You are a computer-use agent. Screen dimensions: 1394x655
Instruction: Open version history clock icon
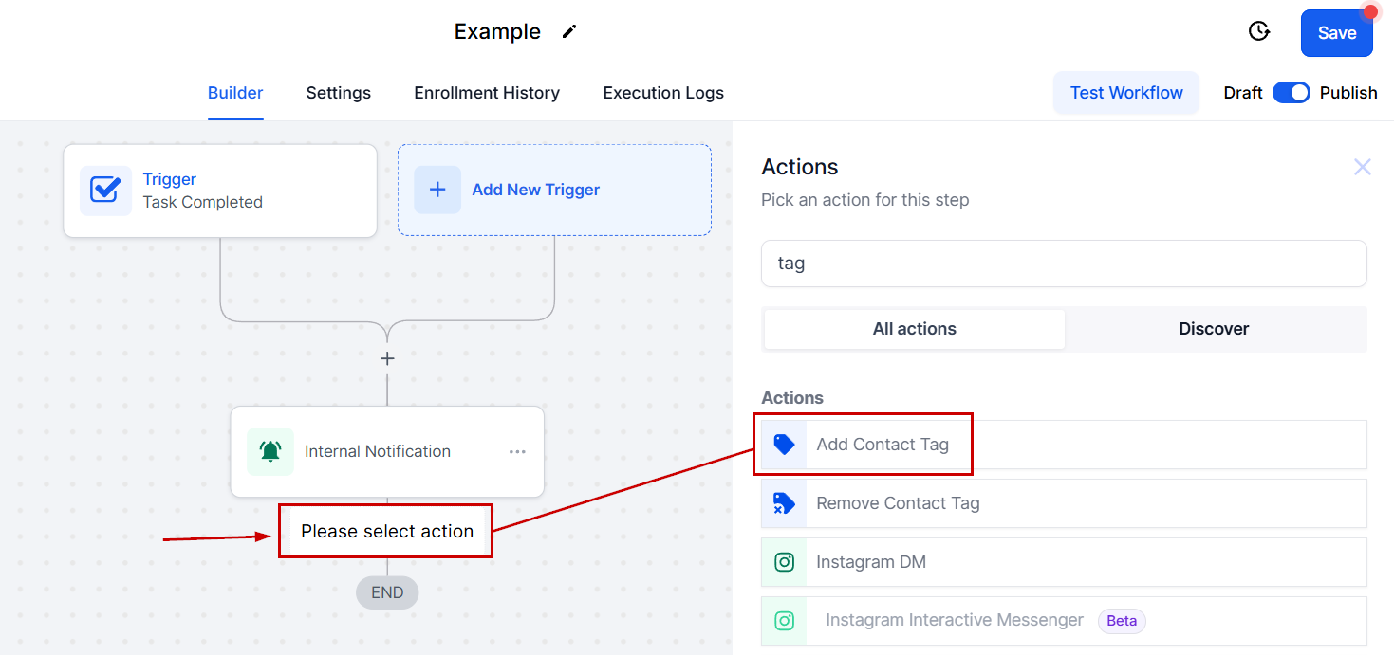pyautogui.click(x=1258, y=31)
